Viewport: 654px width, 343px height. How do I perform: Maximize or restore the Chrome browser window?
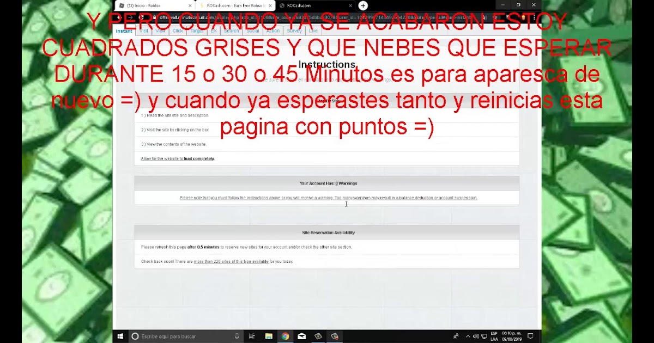(518, 5)
